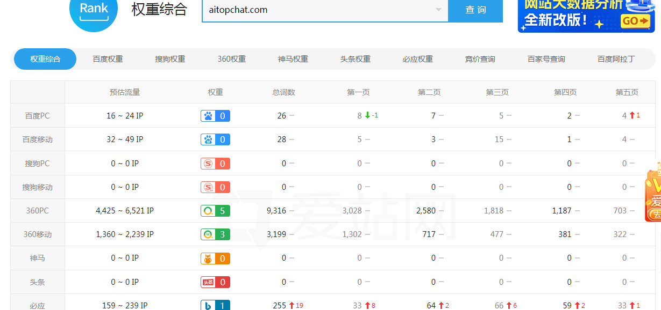Open the domain dropdown arrow
This screenshot has height=310, width=661.
tap(438, 10)
